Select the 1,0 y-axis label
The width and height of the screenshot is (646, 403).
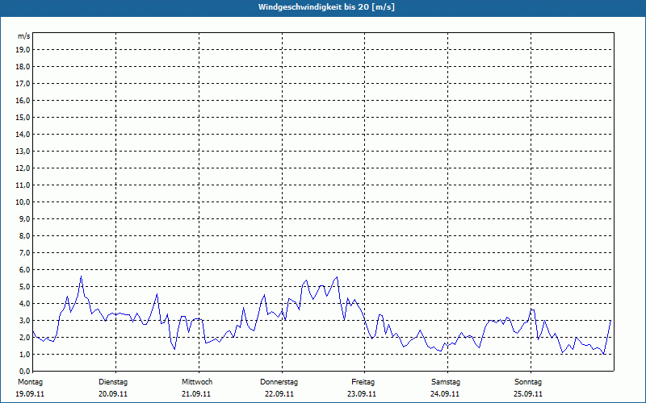coord(24,354)
